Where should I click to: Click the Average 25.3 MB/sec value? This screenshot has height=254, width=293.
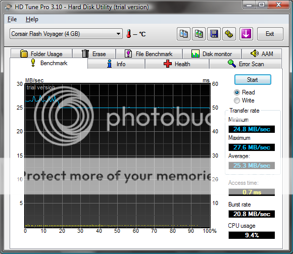(x=252, y=166)
